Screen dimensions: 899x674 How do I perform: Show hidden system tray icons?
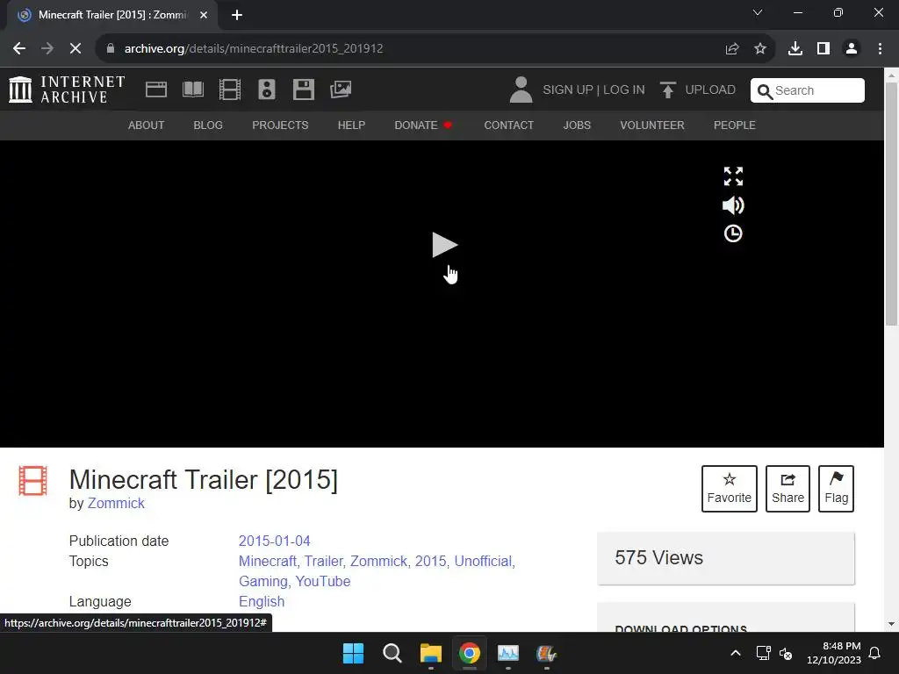(x=736, y=653)
